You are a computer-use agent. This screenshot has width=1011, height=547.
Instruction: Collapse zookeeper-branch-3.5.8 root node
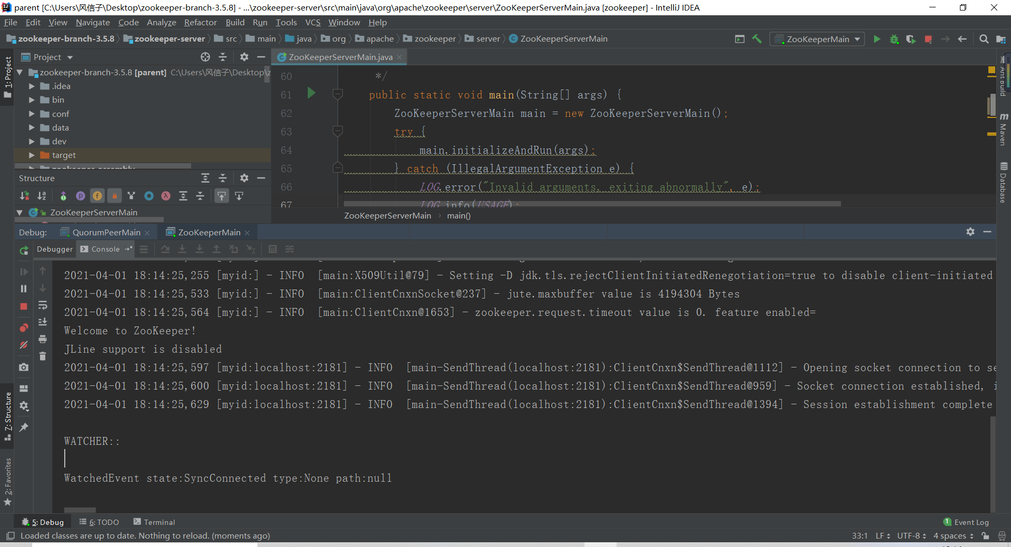coord(19,72)
